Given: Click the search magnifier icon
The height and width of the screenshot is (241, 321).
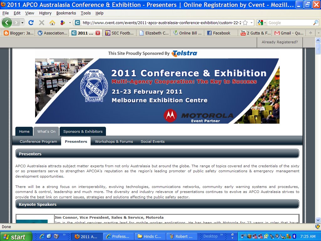Looking at the screenshot, I should click(x=315, y=23).
